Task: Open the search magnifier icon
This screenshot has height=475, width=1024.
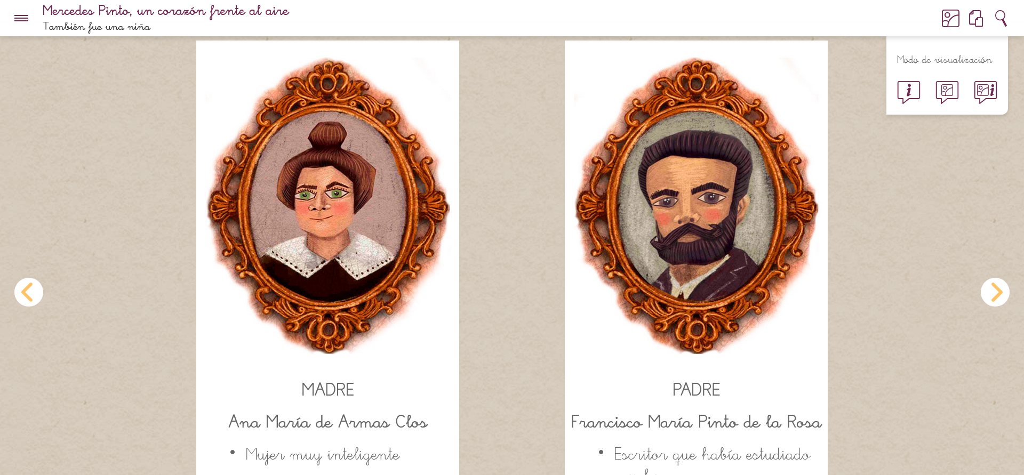Action: 1001,18
